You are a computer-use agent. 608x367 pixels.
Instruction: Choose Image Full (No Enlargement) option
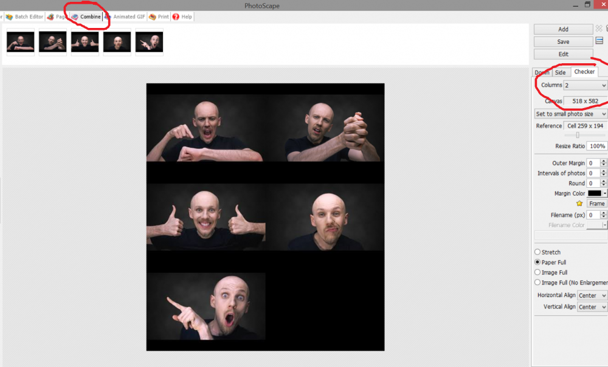pos(537,283)
